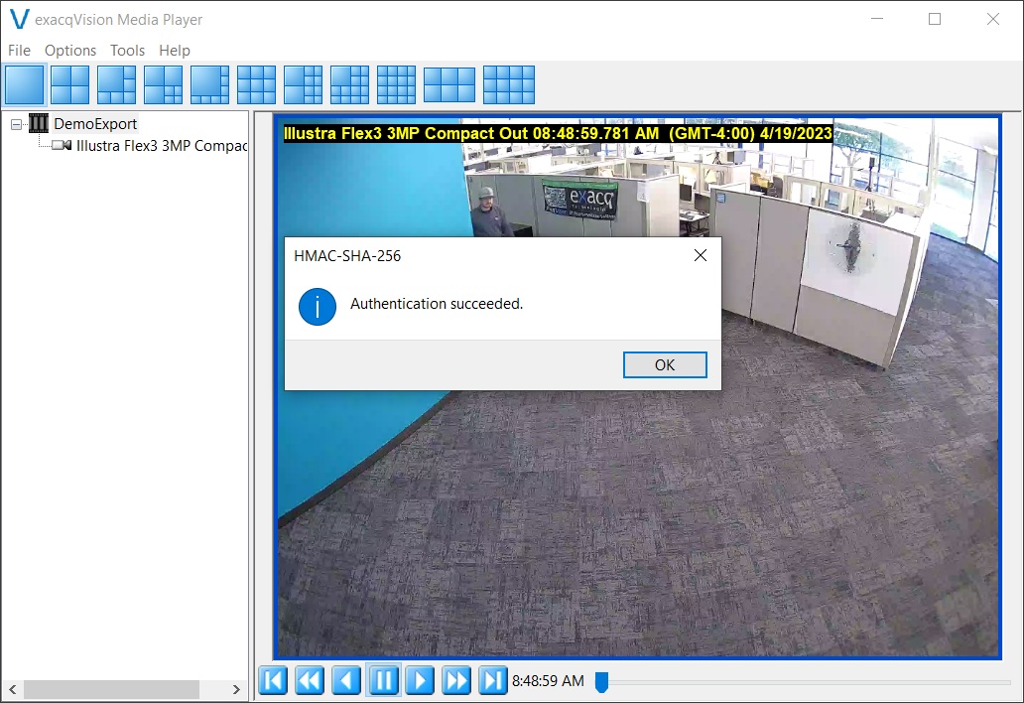Viewport: 1024px width, 703px height.
Task: Open the Help menu
Action: 175,51
